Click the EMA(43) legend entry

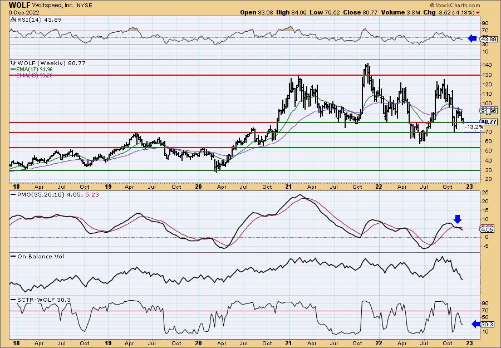click(34, 75)
